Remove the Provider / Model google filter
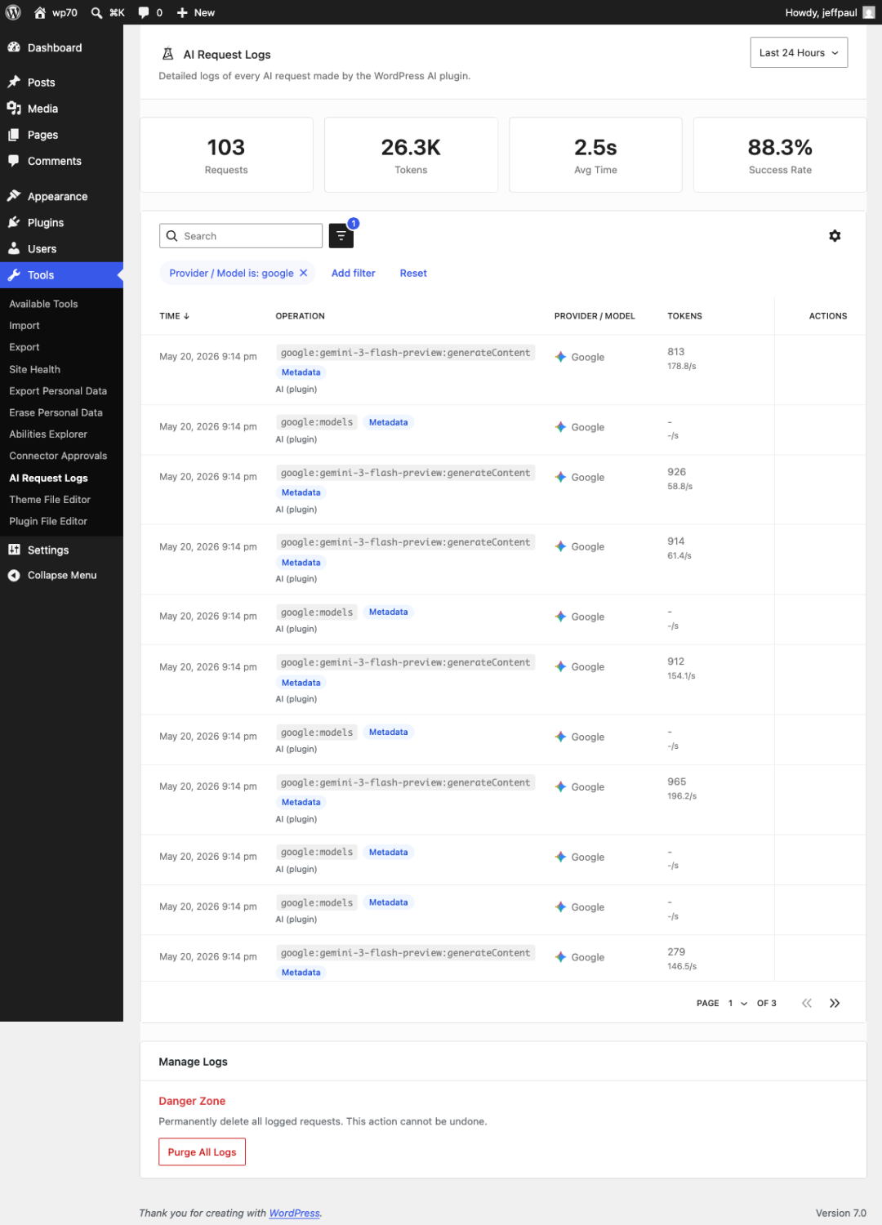882x1225 pixels. point(304,273)
